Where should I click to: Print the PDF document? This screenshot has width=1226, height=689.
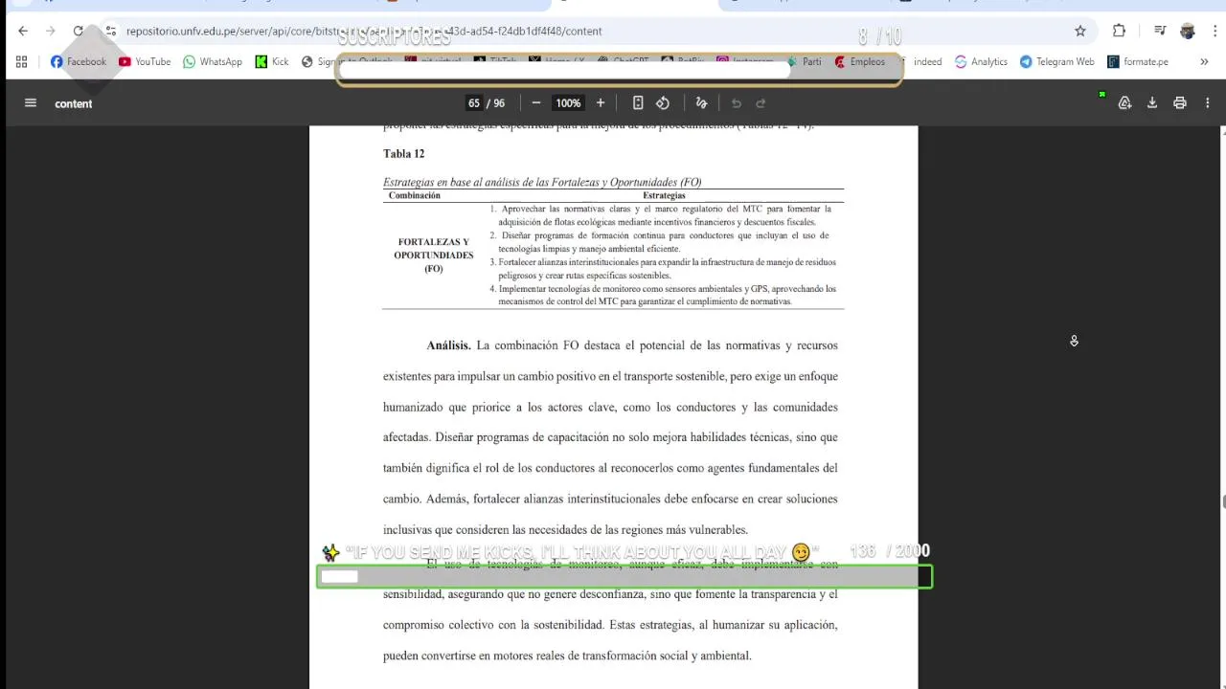coord(1180,103)
